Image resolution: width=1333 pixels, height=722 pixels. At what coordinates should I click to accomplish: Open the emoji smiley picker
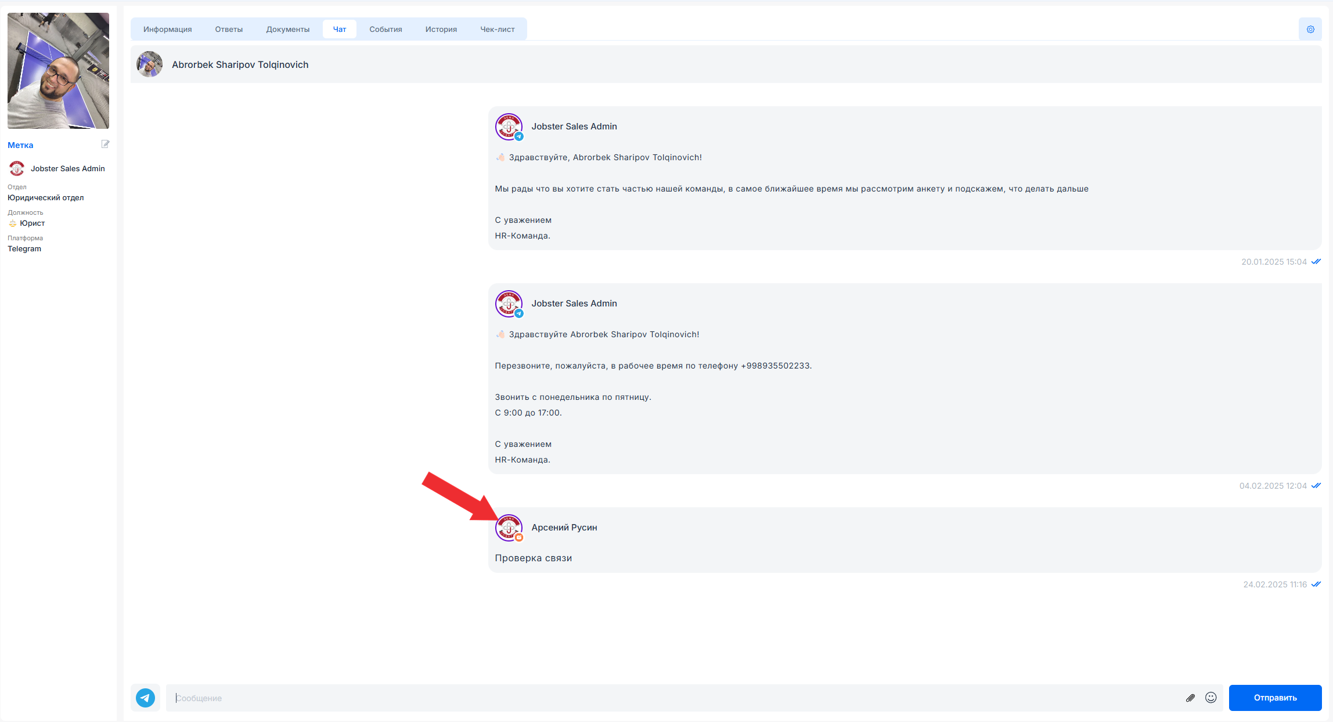tap(1210, 698)
